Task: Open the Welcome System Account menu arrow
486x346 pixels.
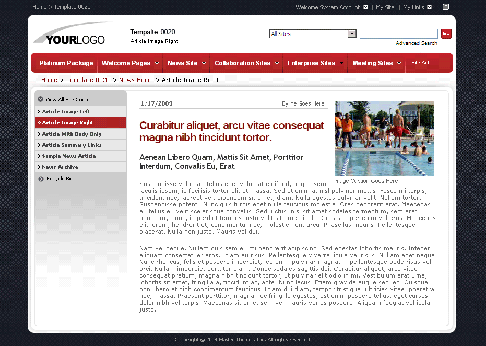Action: point(365,7)
